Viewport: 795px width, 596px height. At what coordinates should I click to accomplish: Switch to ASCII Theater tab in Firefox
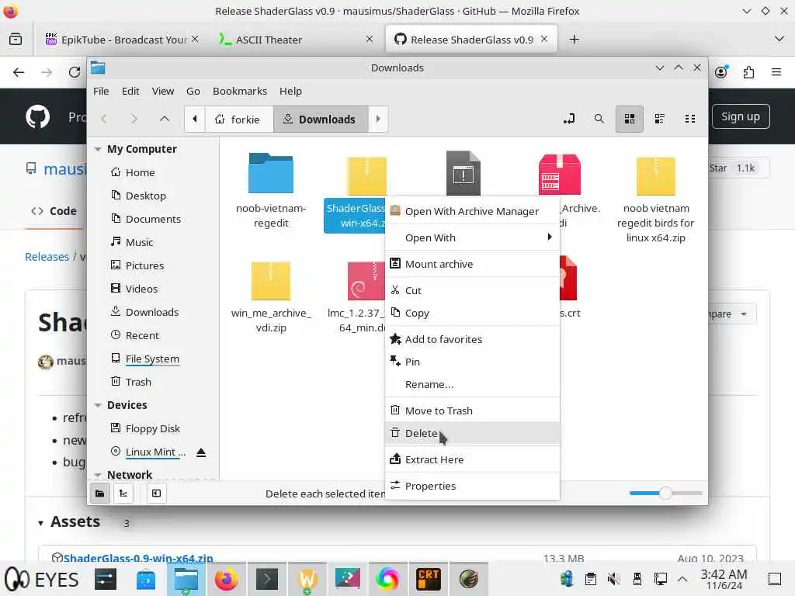pyautogui.click(x=296, y=40)
